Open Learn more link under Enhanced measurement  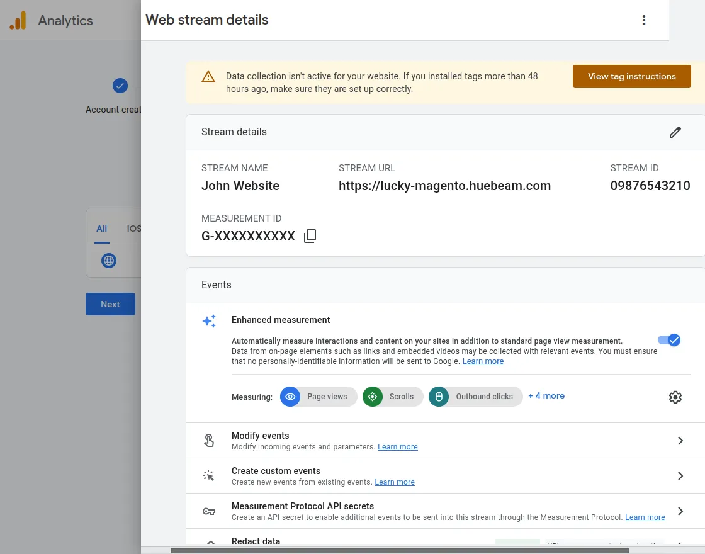point(483,361)
